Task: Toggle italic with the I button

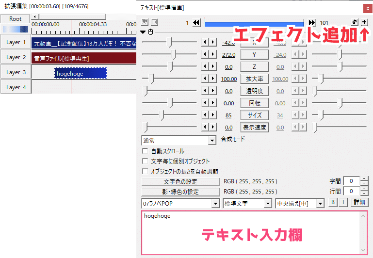Action: (343, 202)
